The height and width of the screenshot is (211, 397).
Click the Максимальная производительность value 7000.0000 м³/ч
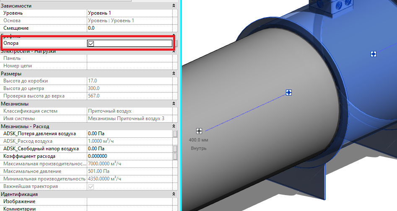point(130,164)
